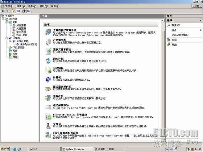Collapse the SERVER1 tree node
This screenshot has height=152, width=203.
[x=3, y=19]
